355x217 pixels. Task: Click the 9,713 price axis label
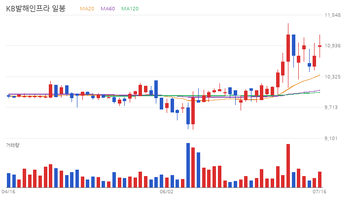click(331, 108)
